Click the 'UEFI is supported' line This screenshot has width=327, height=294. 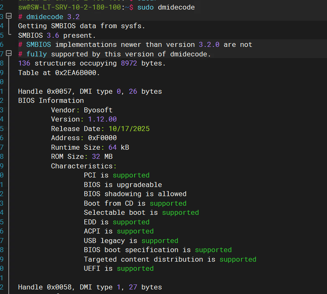pos(119,268)
